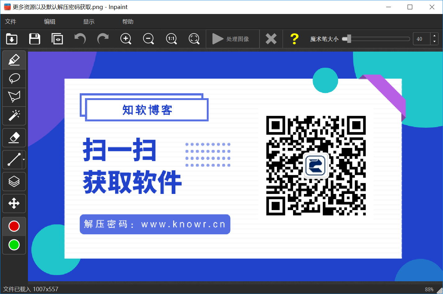Undo the last action
The width and height of the screenshot is (443, 294).
(x=80, y=39)
